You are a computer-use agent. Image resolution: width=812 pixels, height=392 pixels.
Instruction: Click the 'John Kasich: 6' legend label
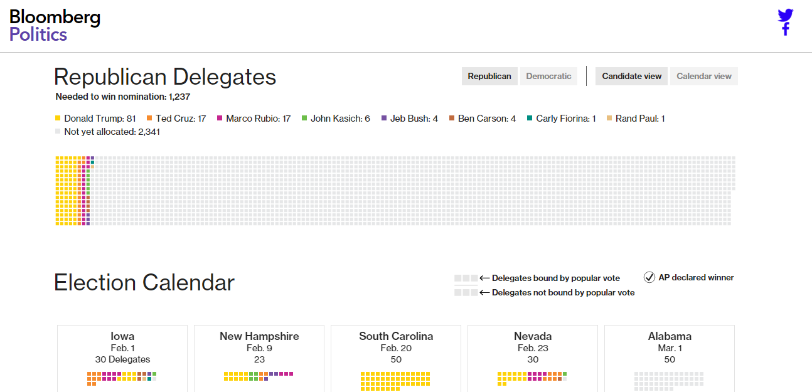click(x=341, y=119)
